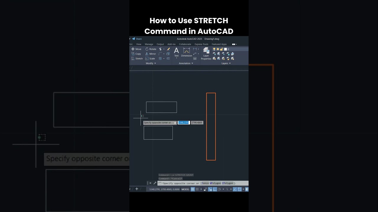Click bottom-right layer tool icon in Layers panel
The image size is (378, 212).
tap(232, 59)
